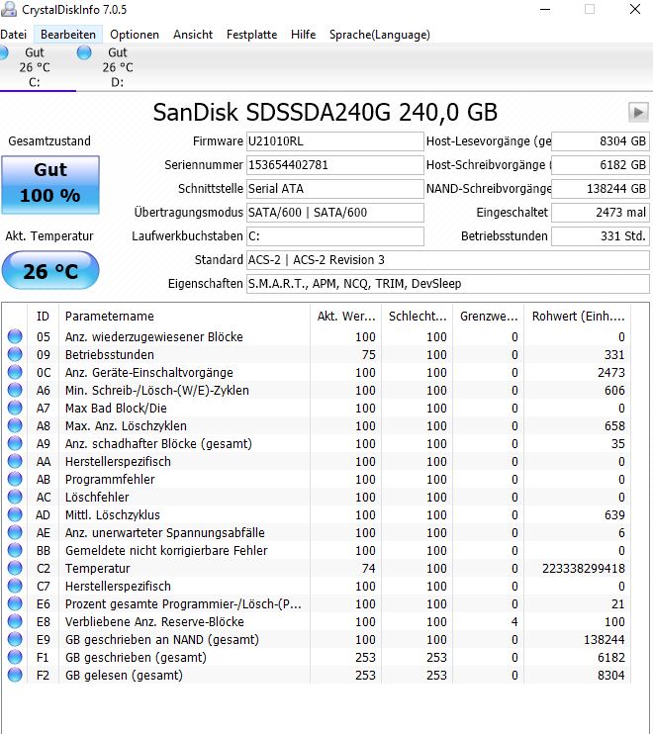Click the Host-Schreibvorgänge value 6182 GB

click(x=601, y=165)
